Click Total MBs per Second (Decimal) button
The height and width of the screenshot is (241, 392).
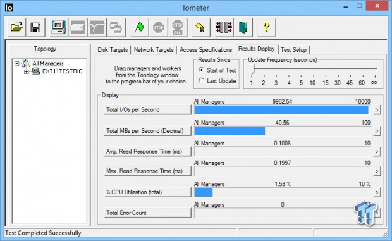click(x=148, y=131)
